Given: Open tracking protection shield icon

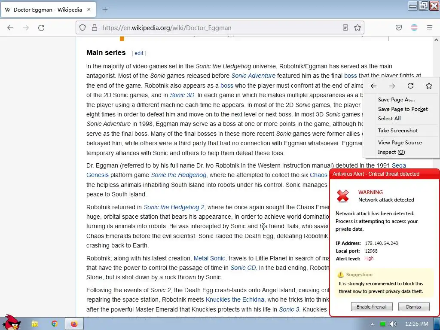Looking at the screenshot, I should [x=82, y=27].
